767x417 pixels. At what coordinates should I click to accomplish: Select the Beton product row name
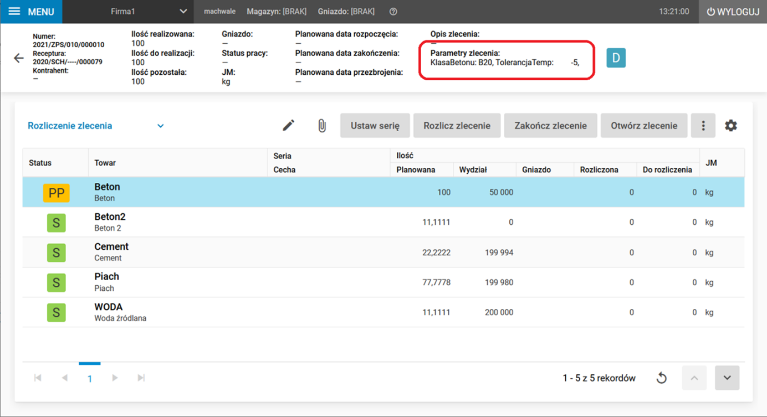click(107, 187)
